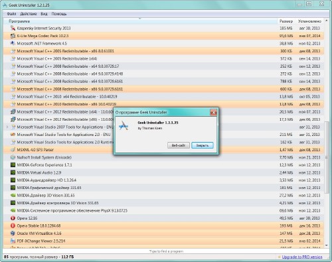The height and width of the screenshot is (262, 332).
Task: Open the Файл menu
Action: (x=11, y=14)
